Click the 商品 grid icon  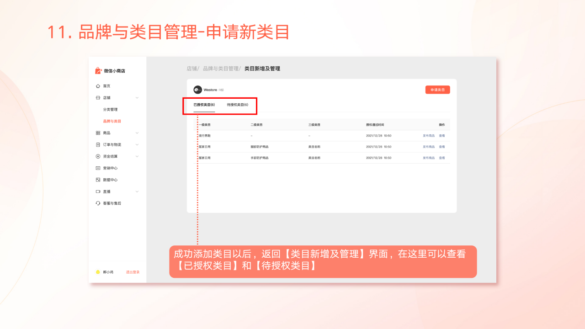pyautogui.click(x=98, y=133)
